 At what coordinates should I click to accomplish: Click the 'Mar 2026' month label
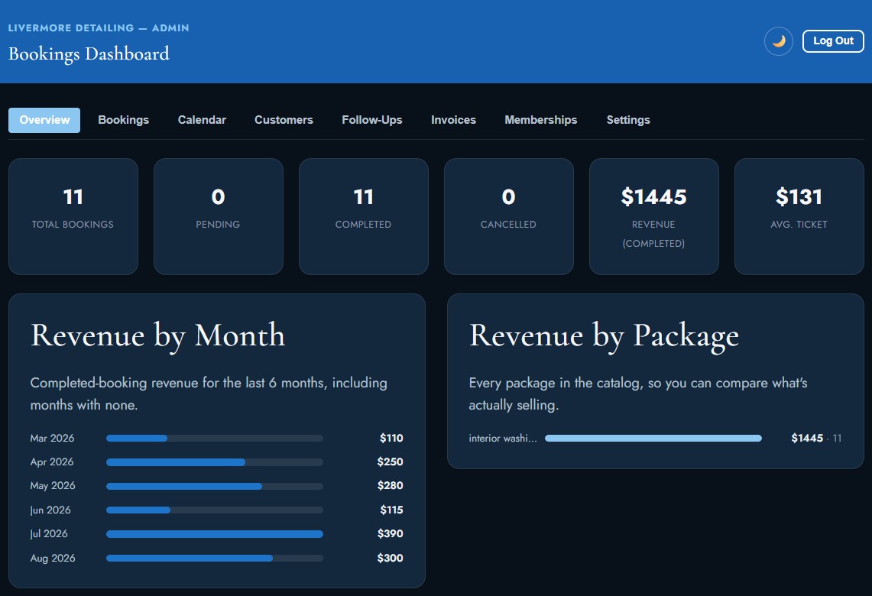click(52, 438)
